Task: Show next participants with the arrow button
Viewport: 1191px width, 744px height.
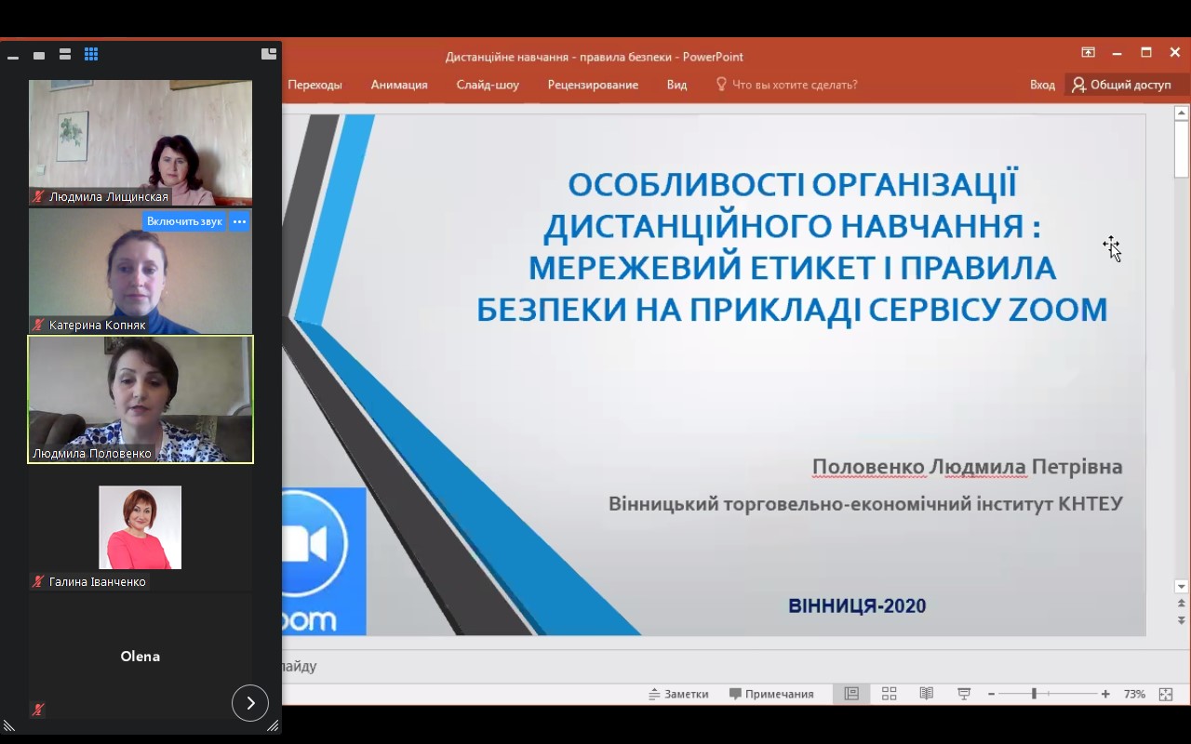Action: pos(250,703)
